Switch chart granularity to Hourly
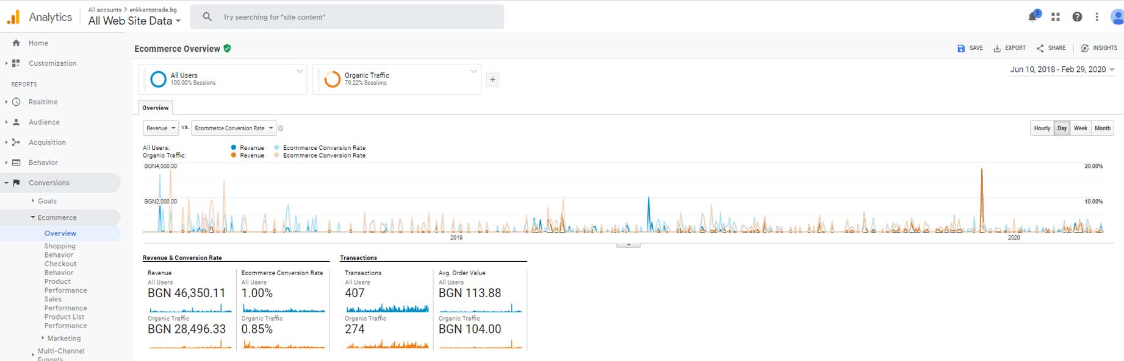Viewport: 1124px width, 361px height. 1042,128
